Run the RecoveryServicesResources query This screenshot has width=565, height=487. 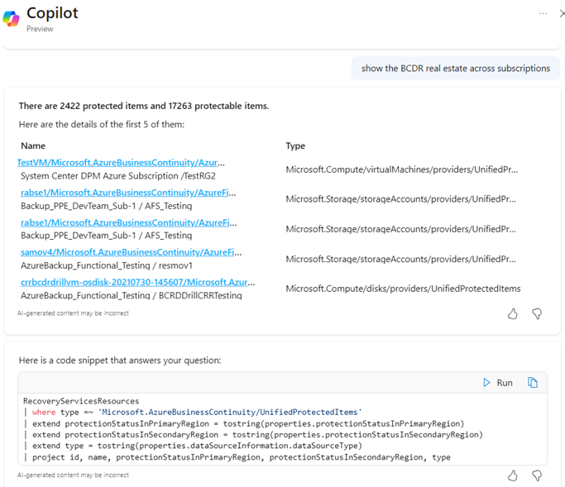(498, 383)
